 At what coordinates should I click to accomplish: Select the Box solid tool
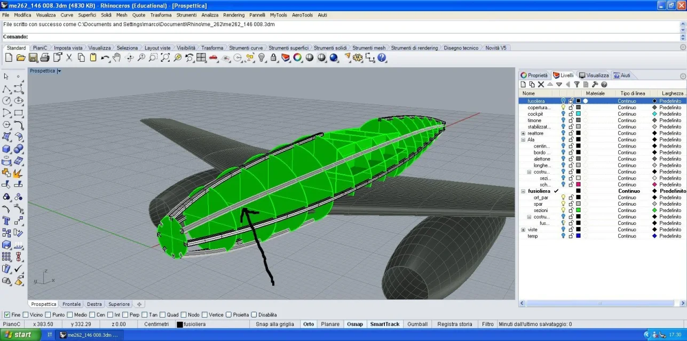(x=6, y=149)
